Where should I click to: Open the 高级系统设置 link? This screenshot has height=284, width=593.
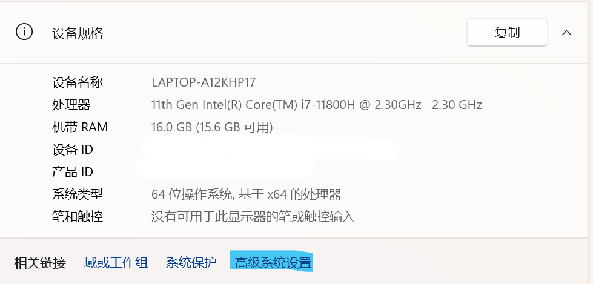click(x=273, y=262)
